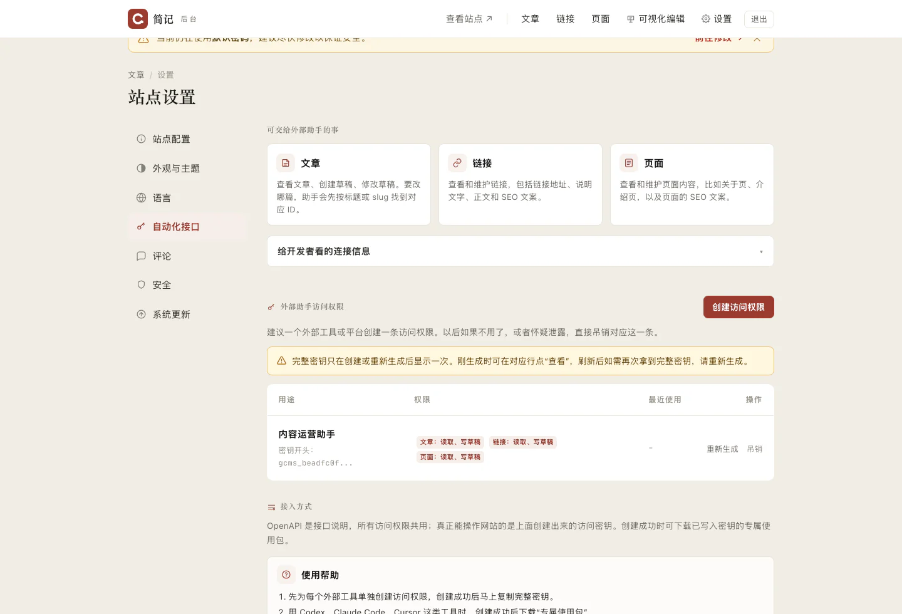Image resolution: width=902 pixels, height=614 pixels.
Task: Click the gear icon in top navigation
Action: click(x=706, y=19)
